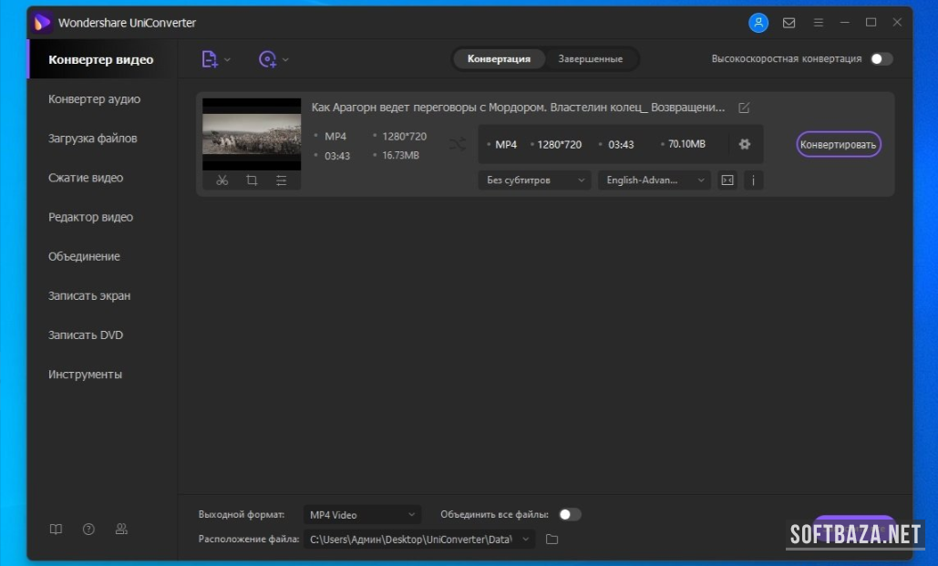Open 'Сжатие видео' in the sidebar
Screen dimensions: 938x566
click(86, 178)
